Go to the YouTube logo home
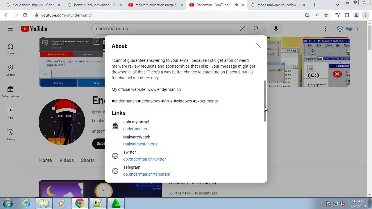The image size is (372, 209). (34, 29)
